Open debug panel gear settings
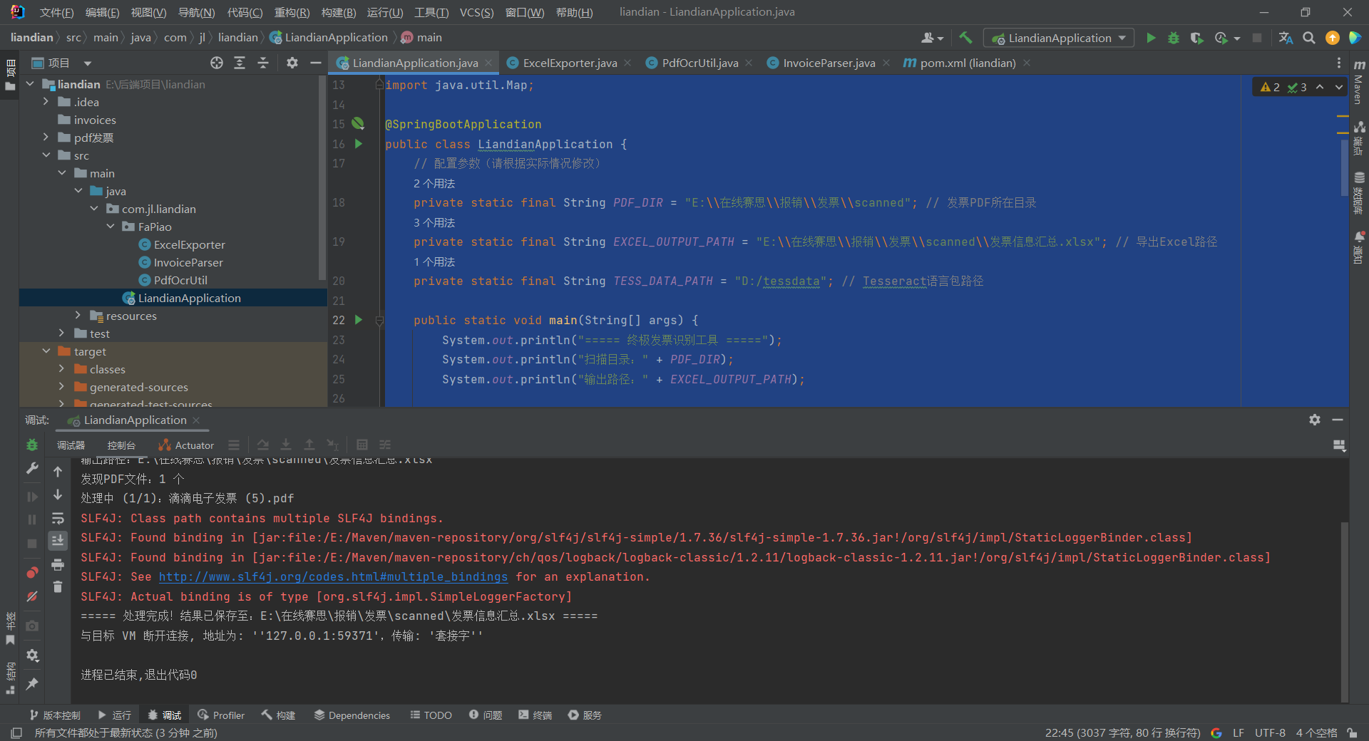 (x=1315, y=420)
